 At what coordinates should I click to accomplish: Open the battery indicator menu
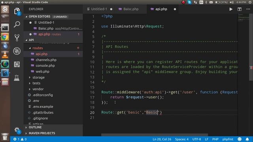tap(221, 2)
